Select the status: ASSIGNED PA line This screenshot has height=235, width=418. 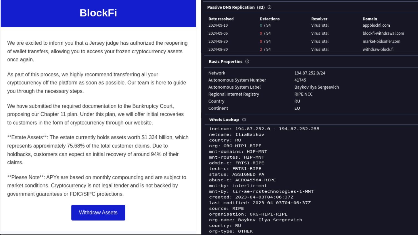pyautogui.click(x=237, y=174)
